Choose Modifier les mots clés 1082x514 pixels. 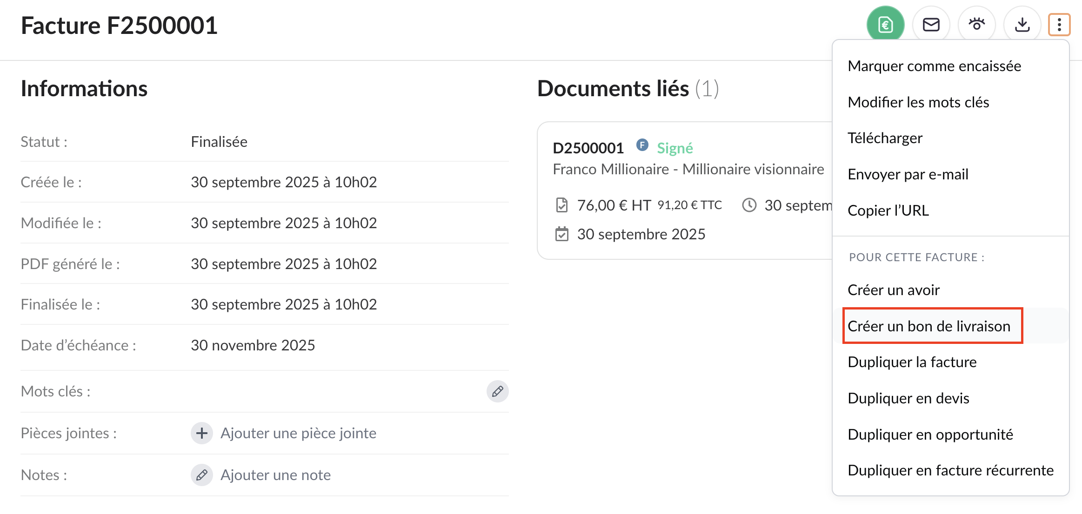click(x=918, y=102)
